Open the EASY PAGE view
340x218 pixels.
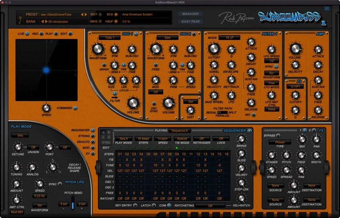[x=190, y=22]
